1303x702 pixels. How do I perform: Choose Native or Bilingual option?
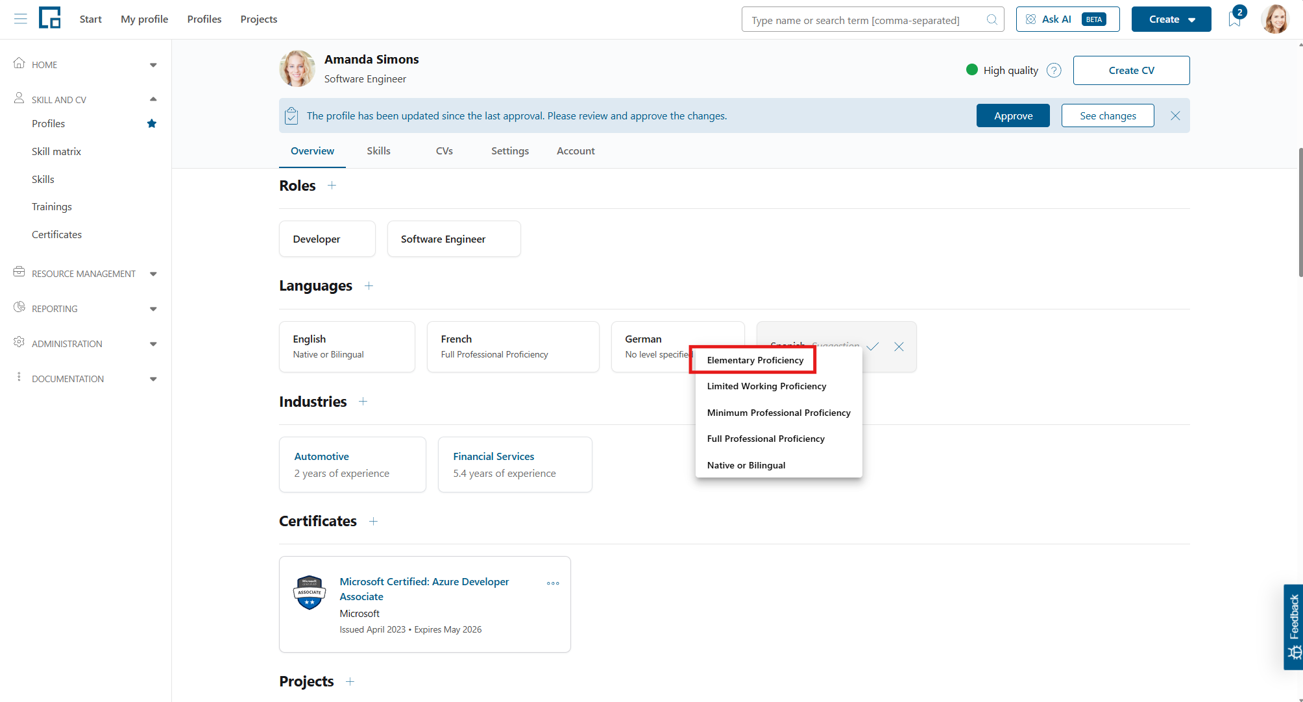pos(779,465)
